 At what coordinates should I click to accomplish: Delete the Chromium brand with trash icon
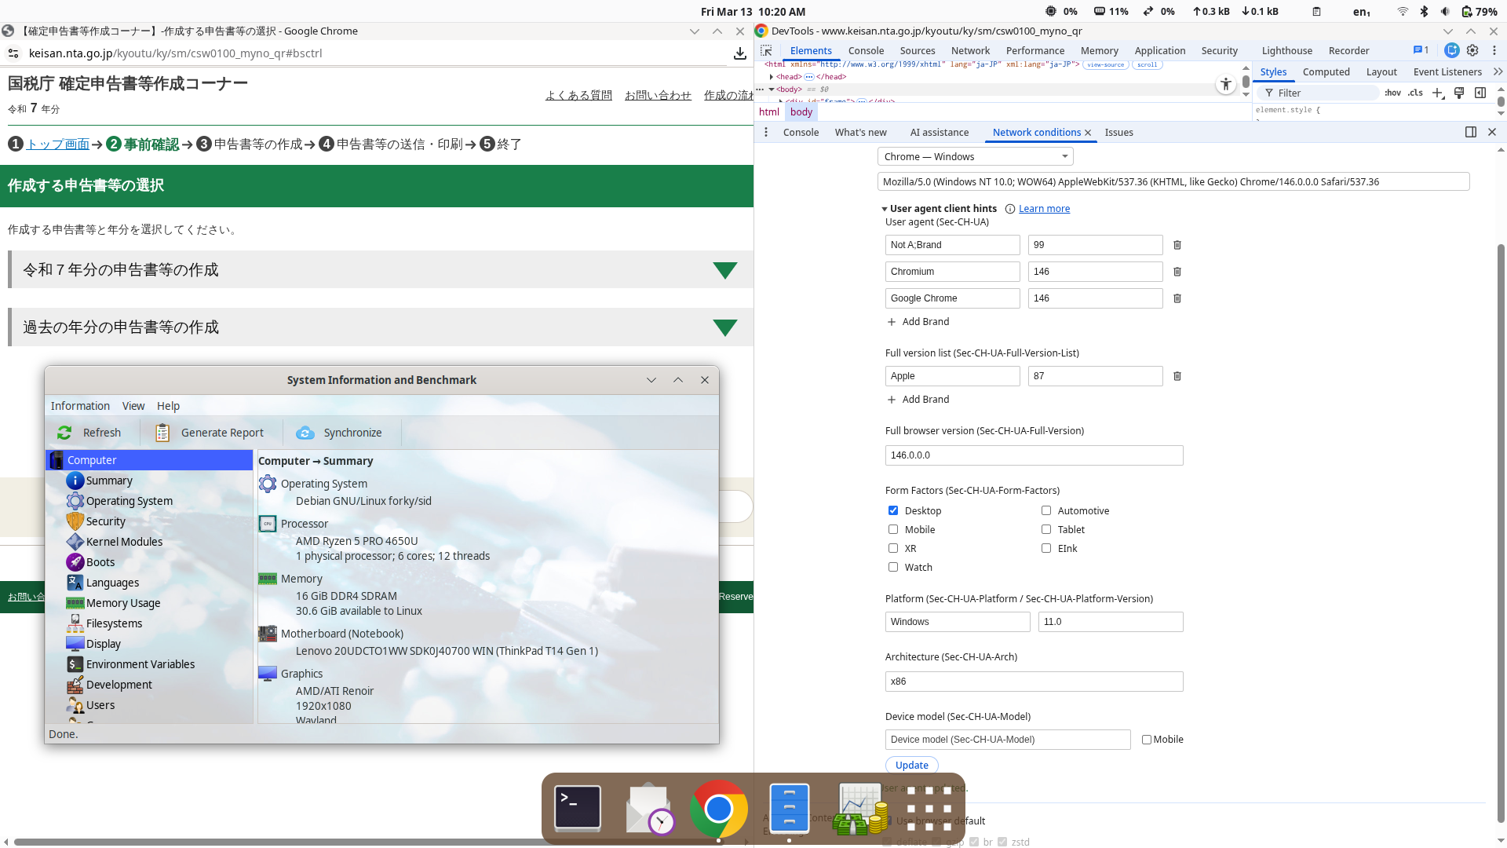(1177, 272)
